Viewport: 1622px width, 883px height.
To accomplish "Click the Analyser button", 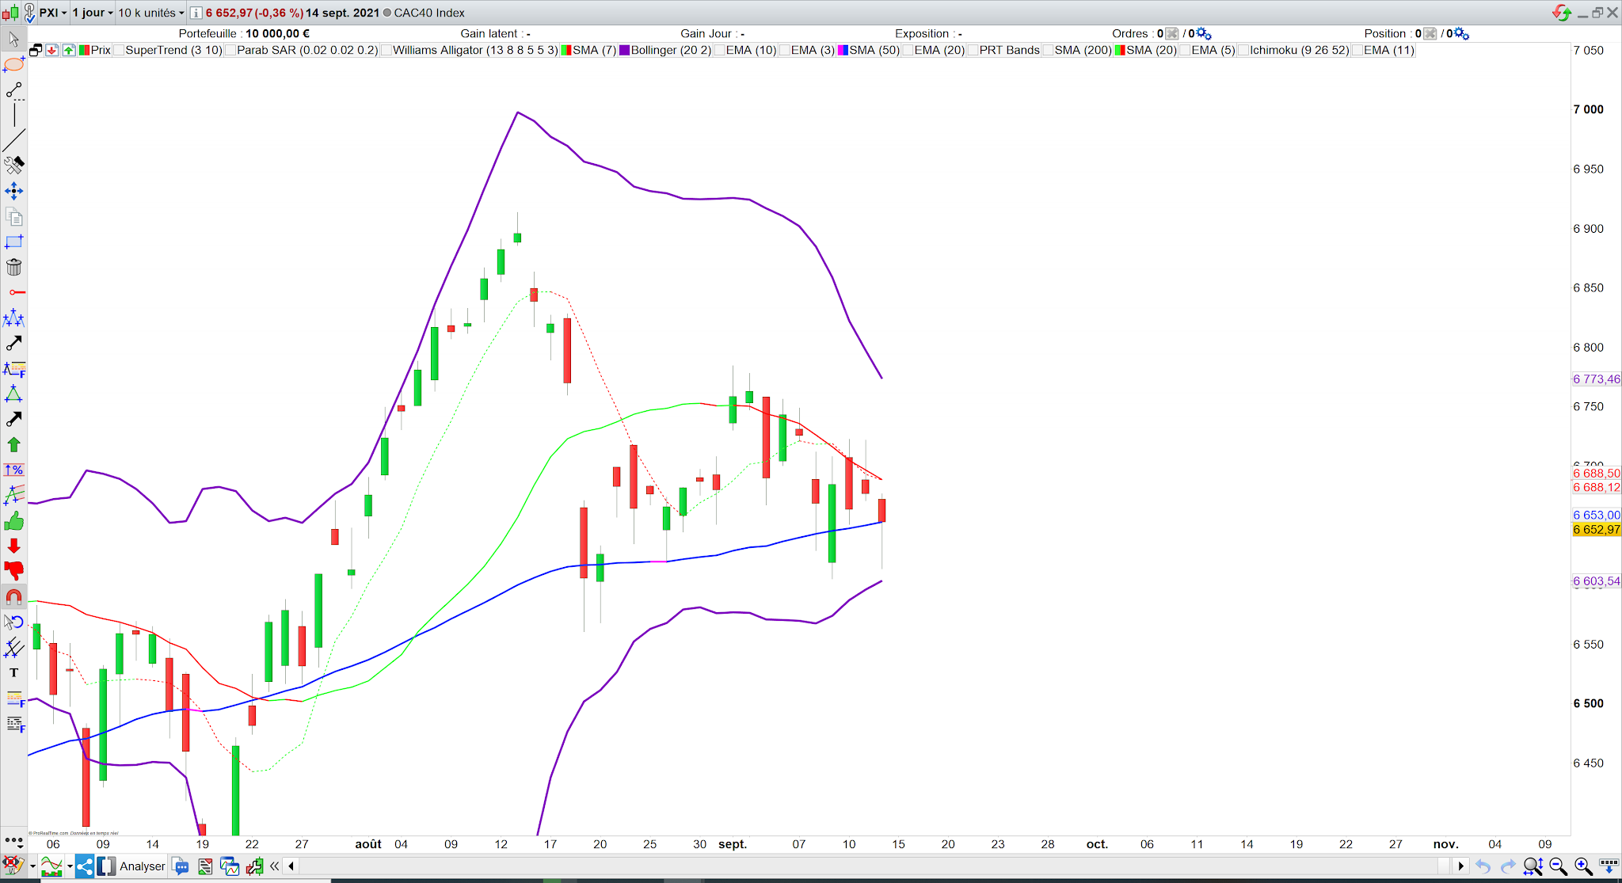I will tap(142, 866).
